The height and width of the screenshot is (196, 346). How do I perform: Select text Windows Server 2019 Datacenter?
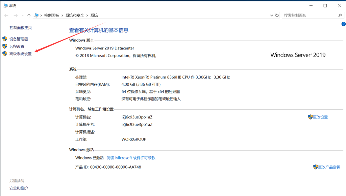point(105,48)
